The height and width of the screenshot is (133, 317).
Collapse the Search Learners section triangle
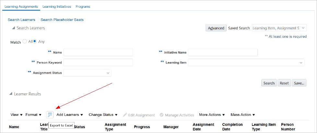click(x=13, y=28)
